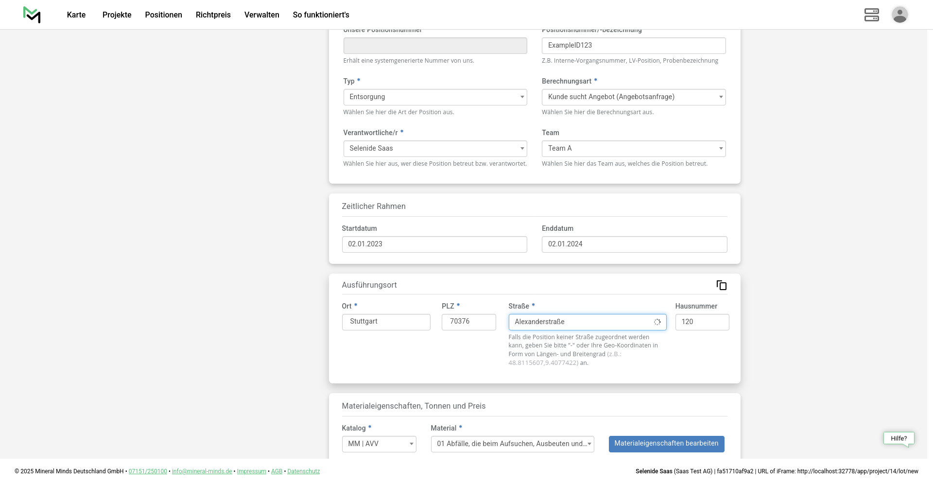Navigate to the Karte menu item
Image resolution: width=933 pixels, height=483 pixels.
[x=76, y=15]
